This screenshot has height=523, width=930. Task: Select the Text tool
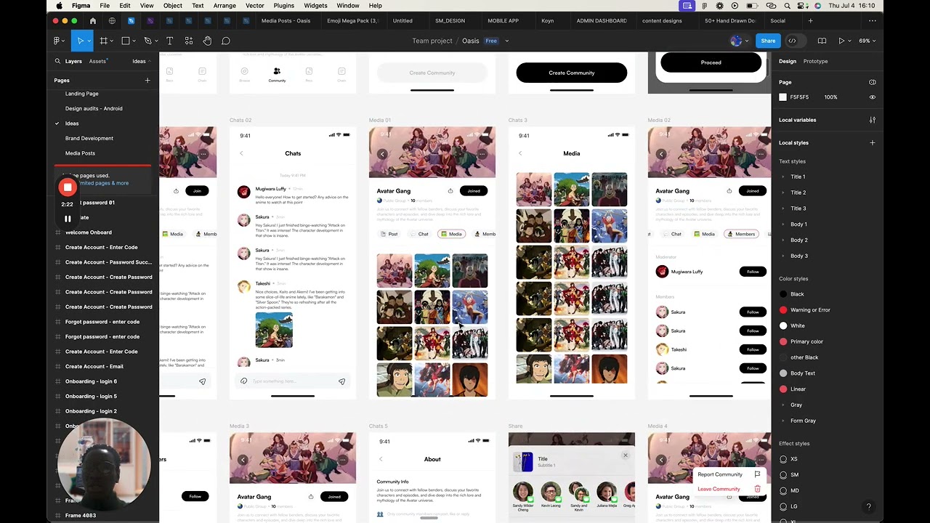click(169, 41)
